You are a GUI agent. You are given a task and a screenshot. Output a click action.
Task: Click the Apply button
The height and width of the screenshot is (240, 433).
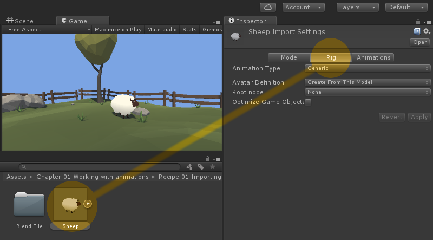[419, 117]
